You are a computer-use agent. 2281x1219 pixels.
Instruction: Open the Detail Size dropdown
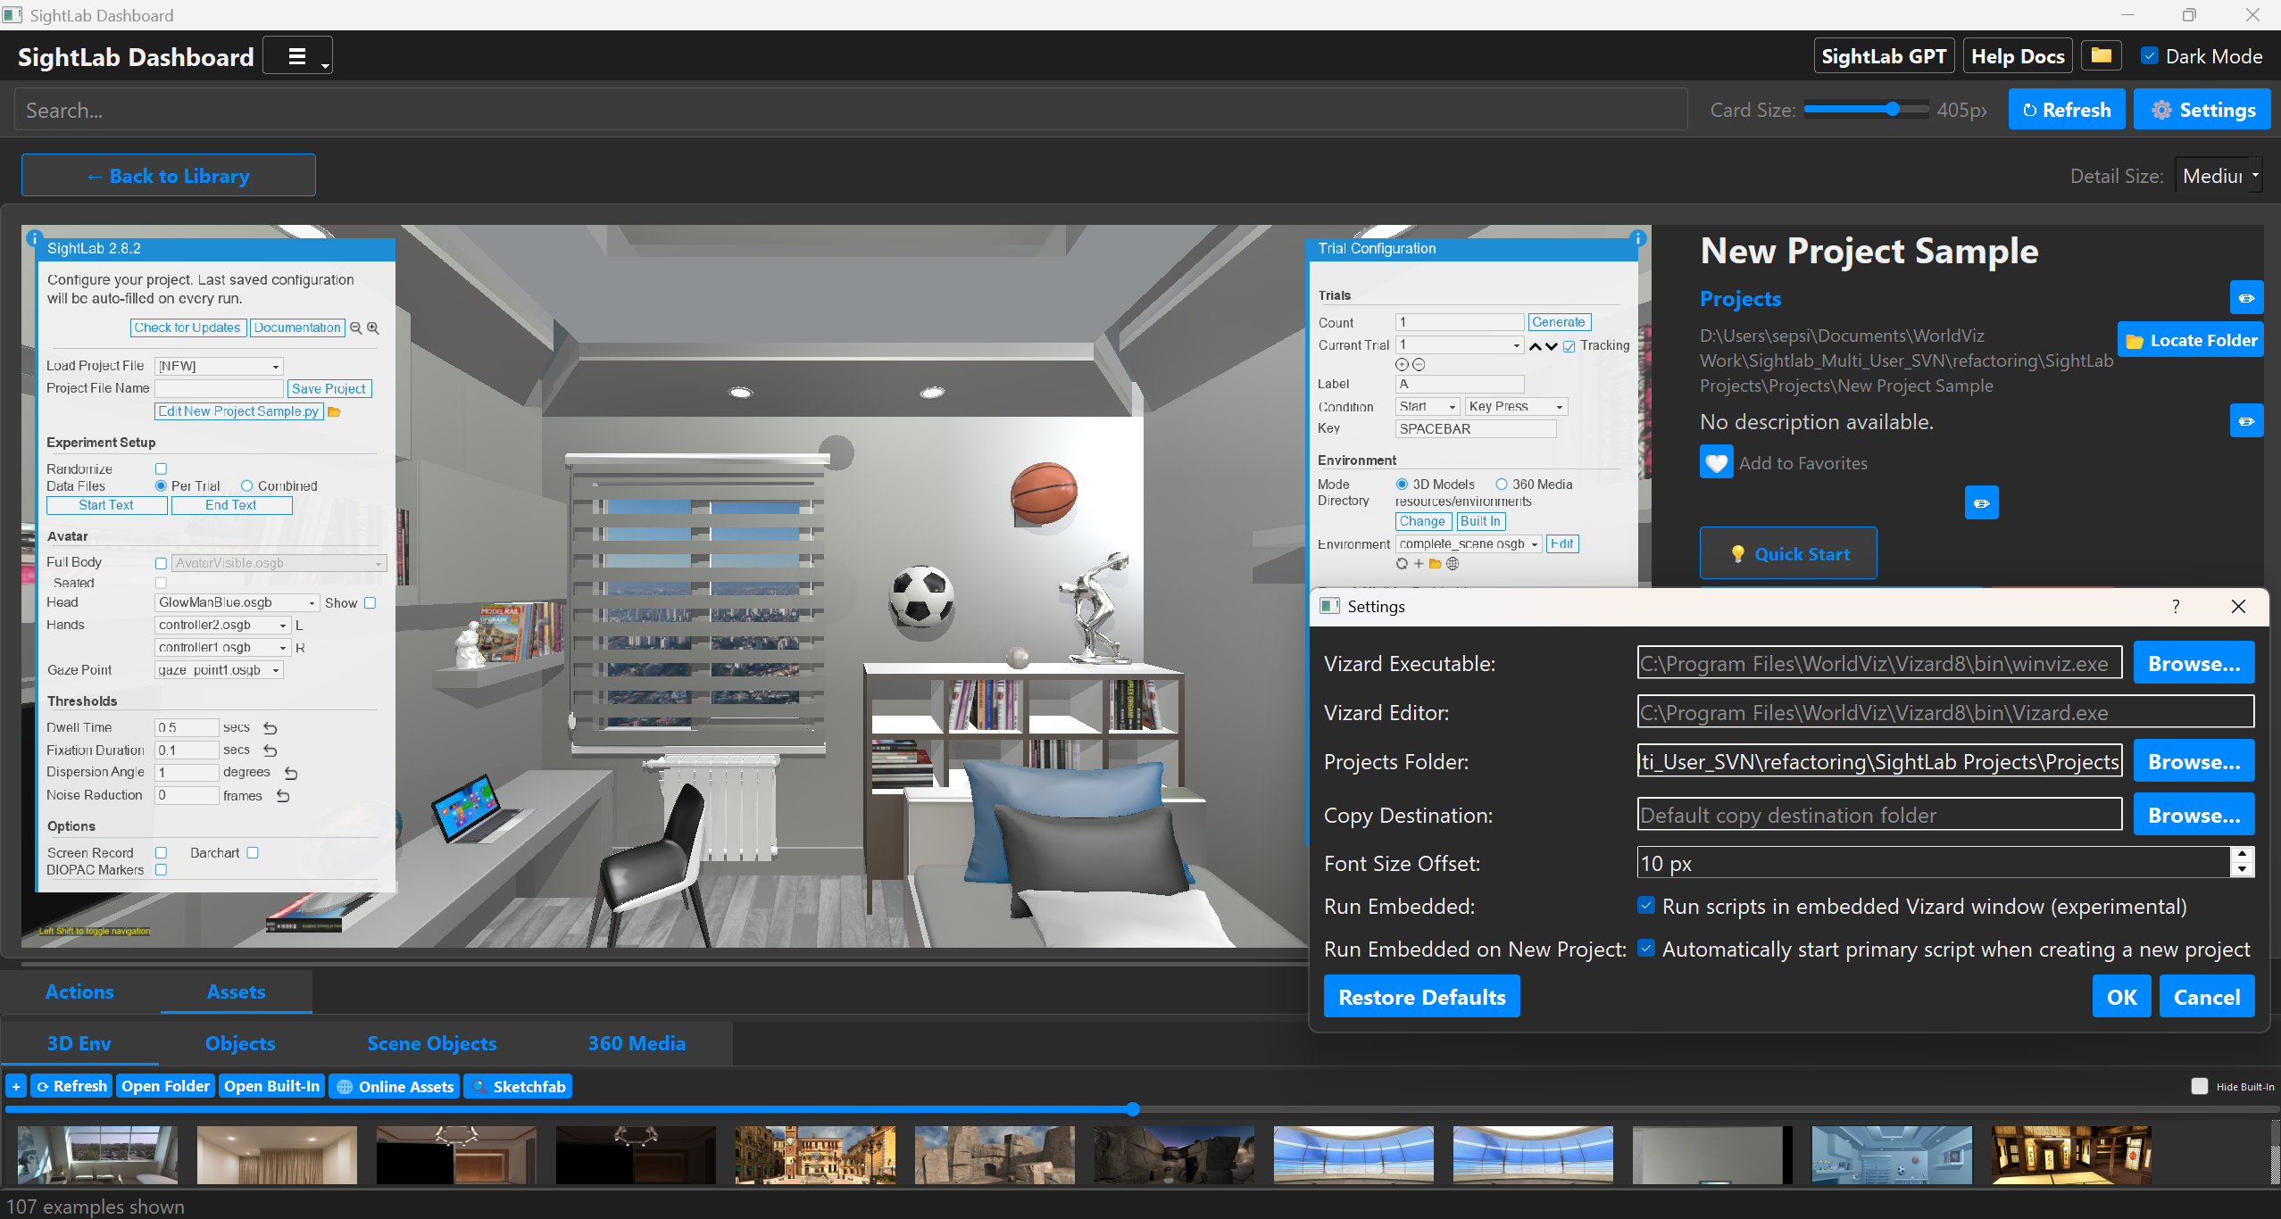(x=2219, y=176)
